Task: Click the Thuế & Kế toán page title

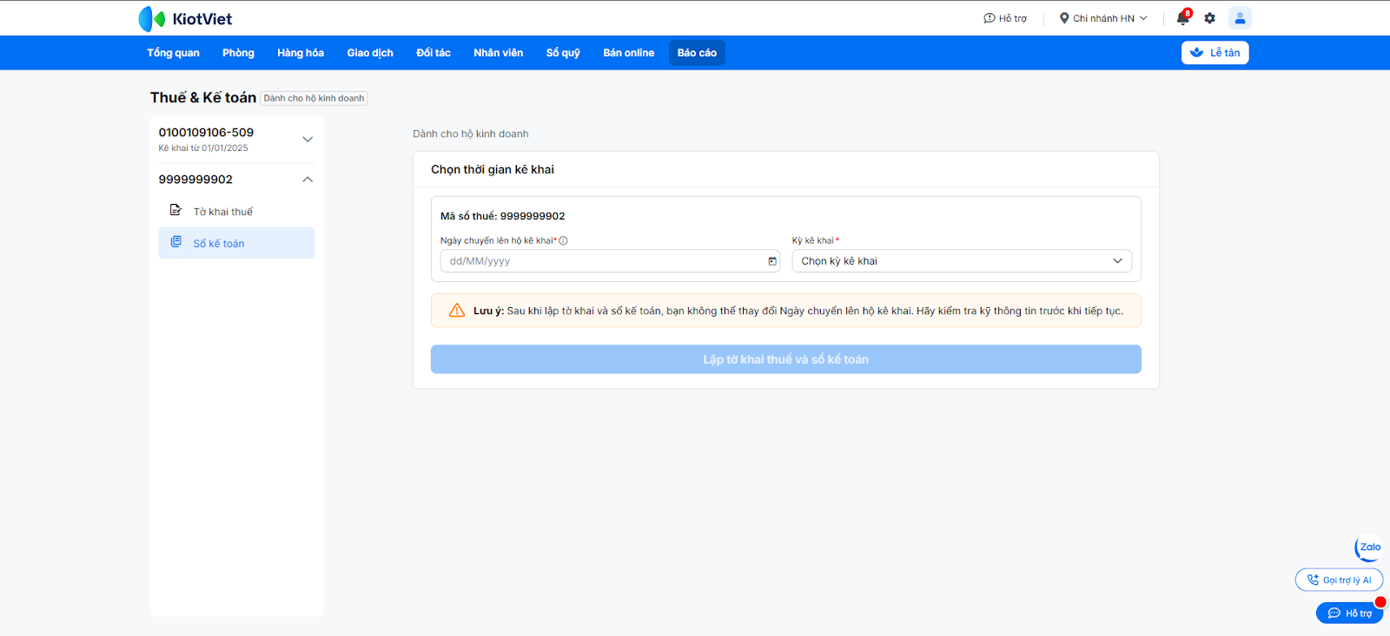Action: [203, 98]
